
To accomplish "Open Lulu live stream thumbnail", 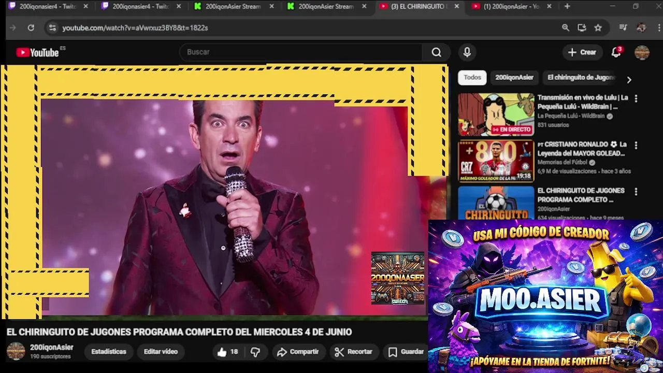I will 496,114.
